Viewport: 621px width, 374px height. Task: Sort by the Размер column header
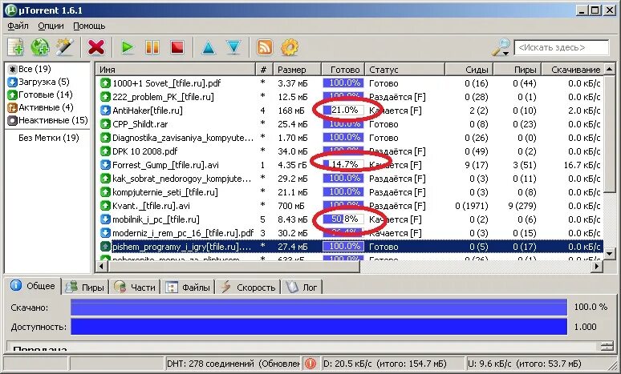pos(297,70)
